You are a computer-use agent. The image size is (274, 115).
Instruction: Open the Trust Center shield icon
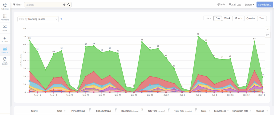(5, 61)
